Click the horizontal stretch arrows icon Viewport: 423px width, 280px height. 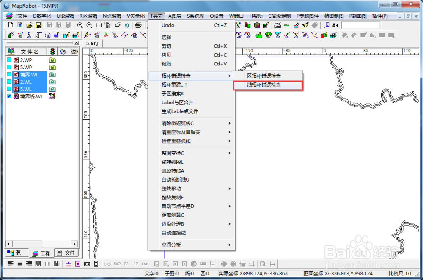pyautogui.click(x=87, y=264)
